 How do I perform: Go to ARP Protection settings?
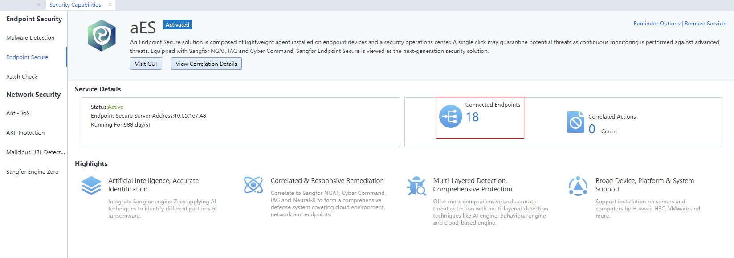tap(25, 133)
